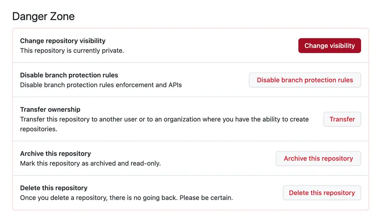Click the Archive this repository bold title

coord(55,154)
